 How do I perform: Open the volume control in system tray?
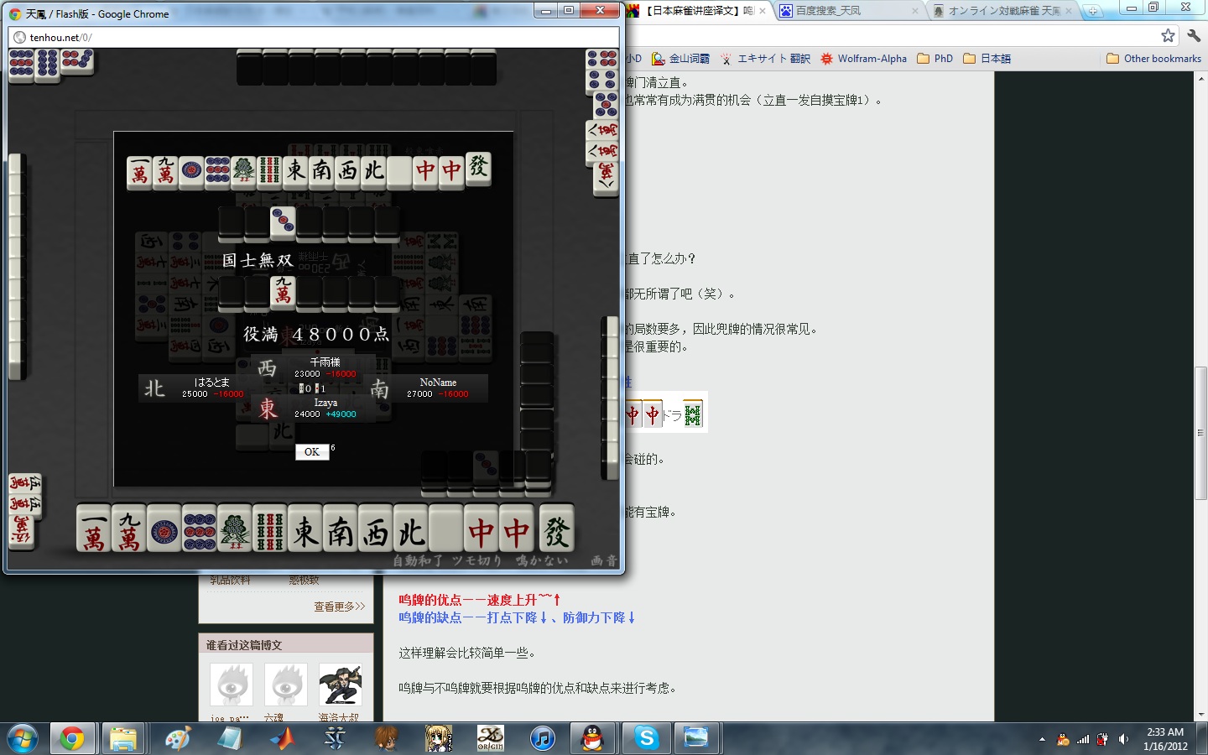(x=1123, y=739)
